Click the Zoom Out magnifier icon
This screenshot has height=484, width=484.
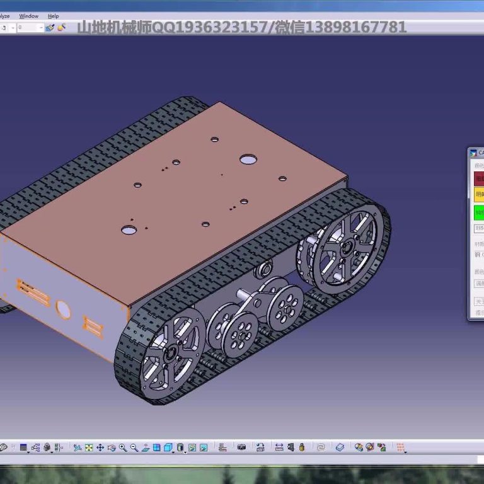(x=134, y=447)
